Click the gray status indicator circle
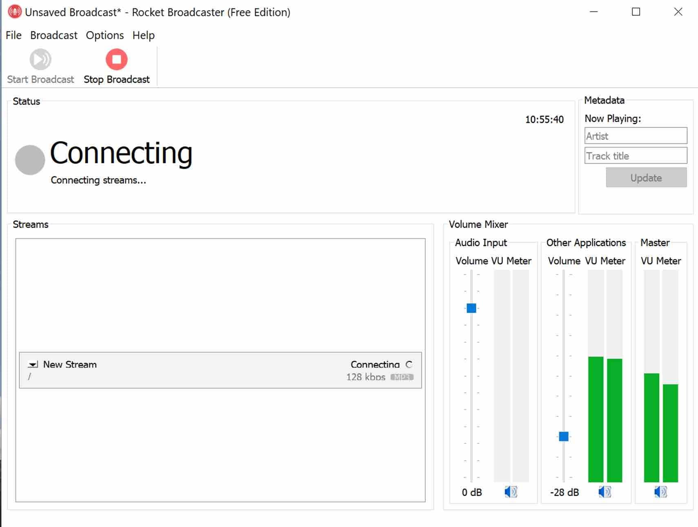 pos(29,159)
